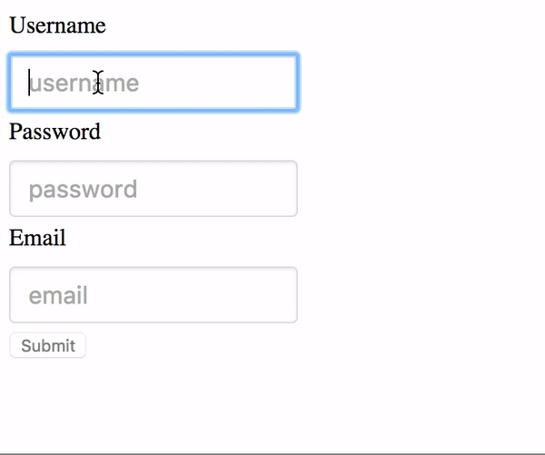Click the gray 'password' placeholder text
The height and width of the screenshot is (455, 545).
pyautogui.click(x=83, y=190)
